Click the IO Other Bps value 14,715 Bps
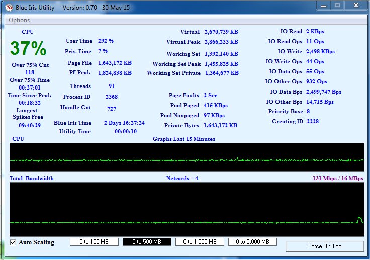Image resolution: width=370 pixels, height=260 pixels. [320, 102]
